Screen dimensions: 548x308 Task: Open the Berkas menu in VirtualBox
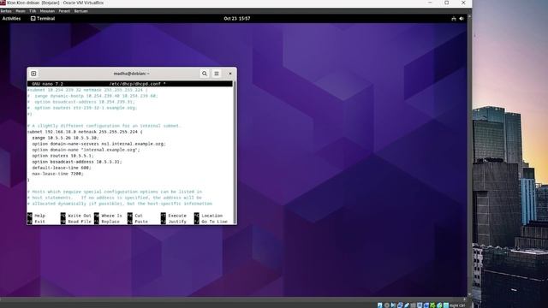[x=6, y=11]
